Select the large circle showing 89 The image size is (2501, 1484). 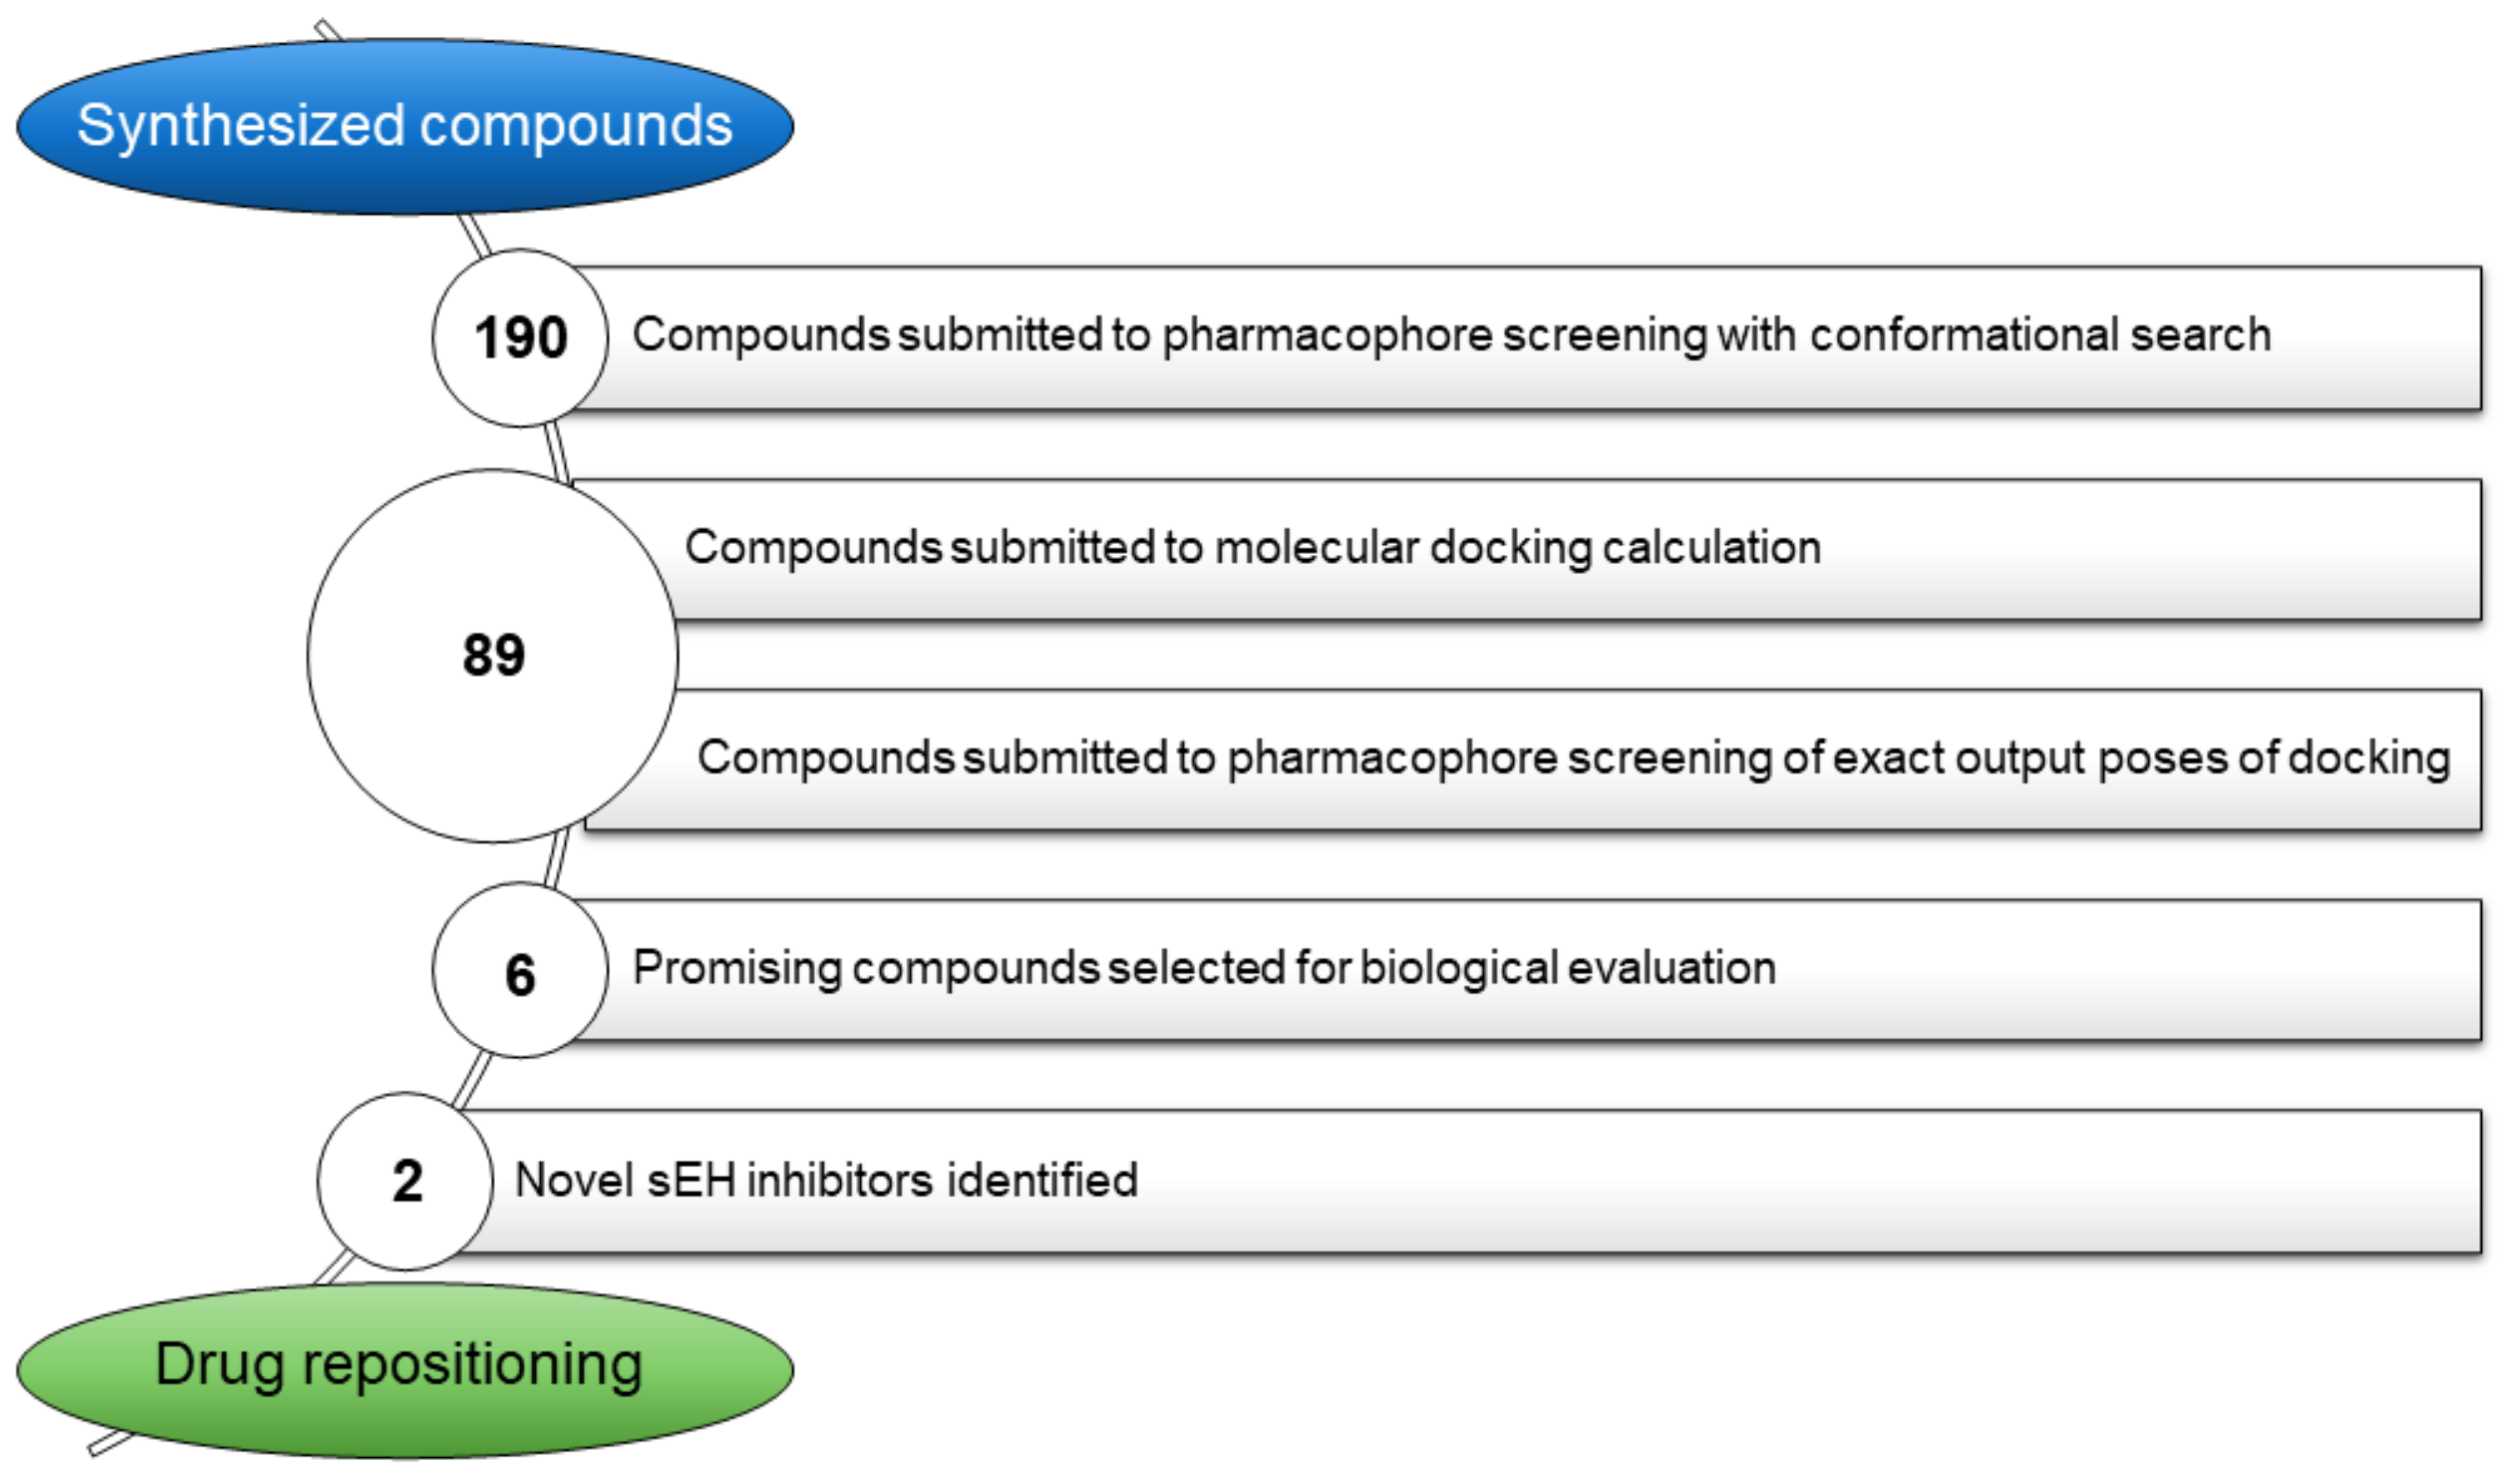pos(492,656)
